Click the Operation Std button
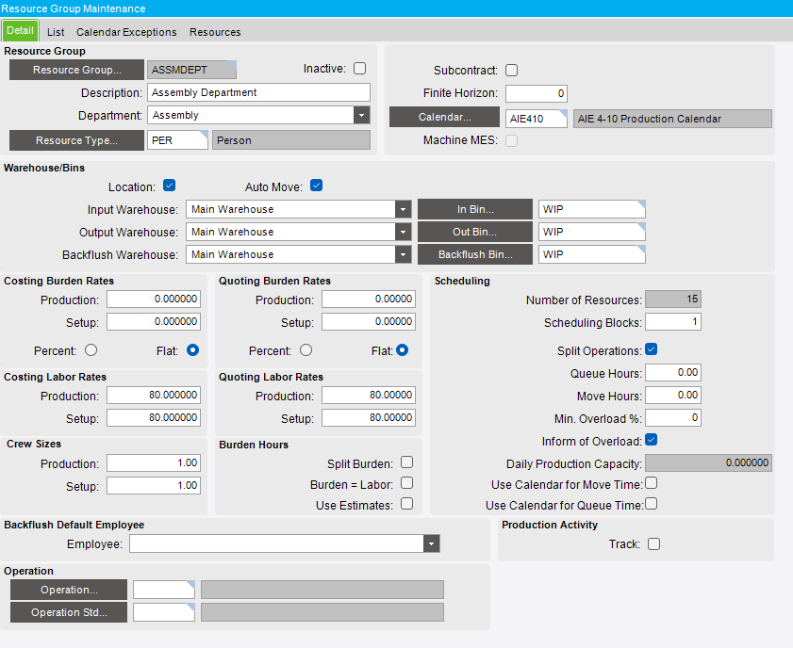 pyautogui.click(x=68, y=612)
